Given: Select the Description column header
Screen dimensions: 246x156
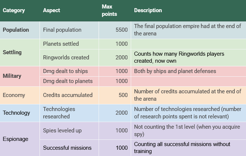Looking at the screenshot, I should [x=188, y=10].
